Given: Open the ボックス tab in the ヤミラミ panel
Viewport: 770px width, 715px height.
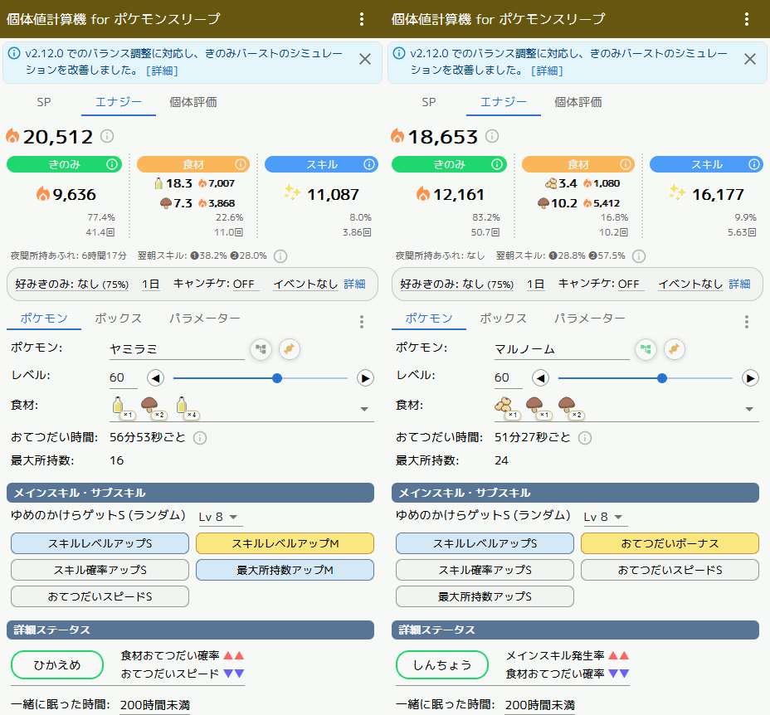Looking at the screenshot, I should tap(118, 319).
